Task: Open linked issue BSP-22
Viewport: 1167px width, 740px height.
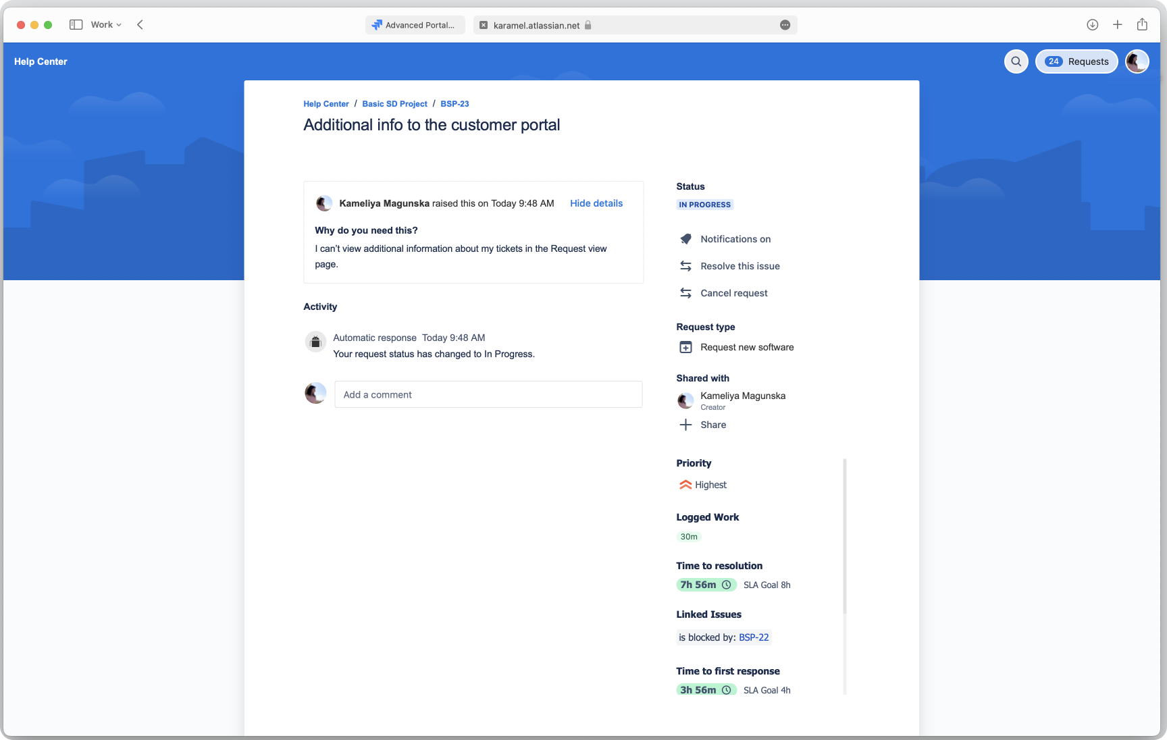Action: pyautogui.click(x=754, y=637)
